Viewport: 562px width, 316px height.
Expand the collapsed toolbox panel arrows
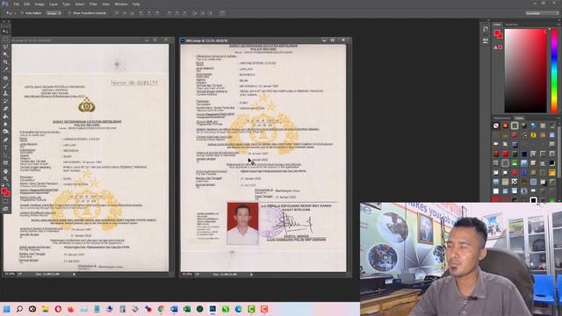(4, 22)
